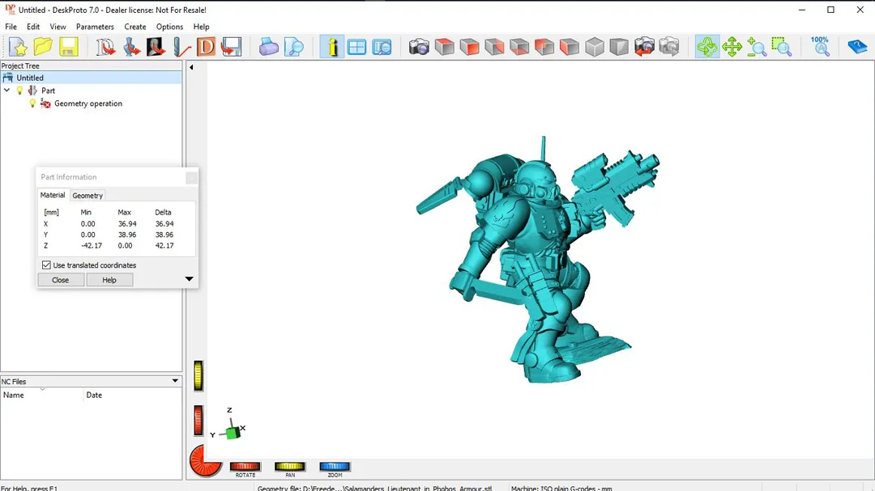Image resolution: width=875 pixels, height=491 pixels.
Task: Open the Create menu
Action: [135, 27]
